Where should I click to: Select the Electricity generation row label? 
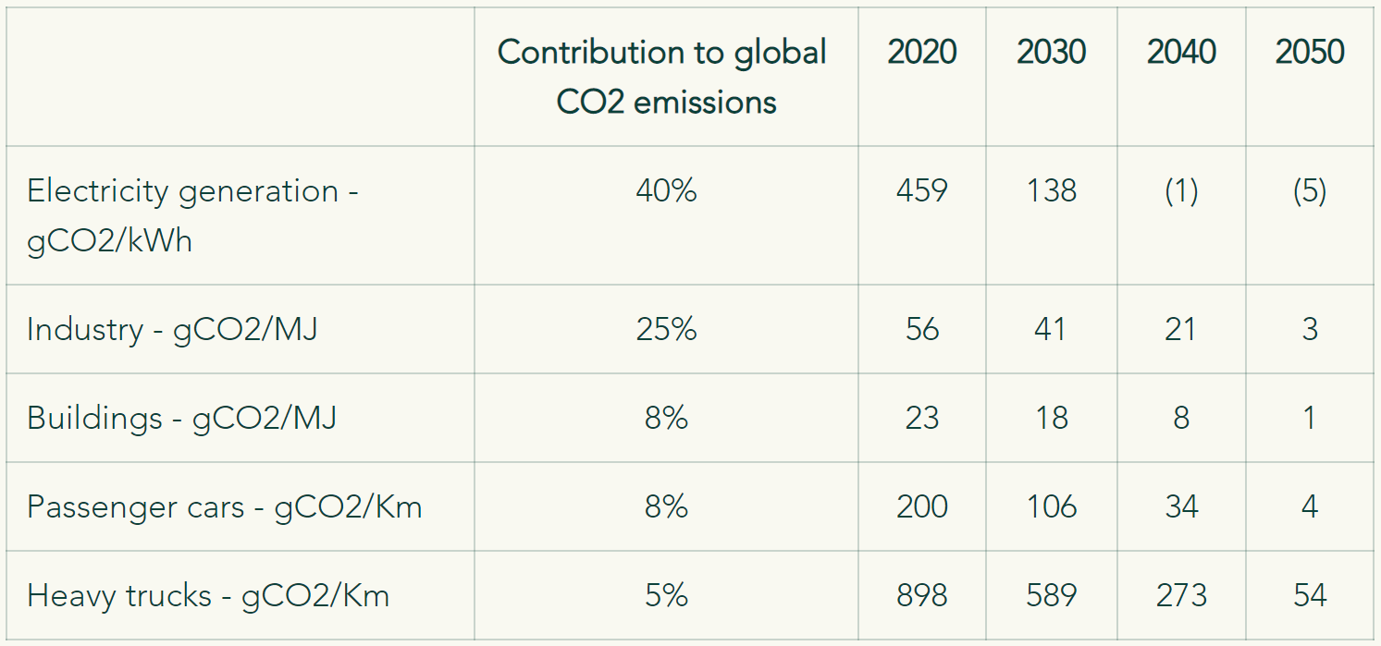(x=192, y=215)
